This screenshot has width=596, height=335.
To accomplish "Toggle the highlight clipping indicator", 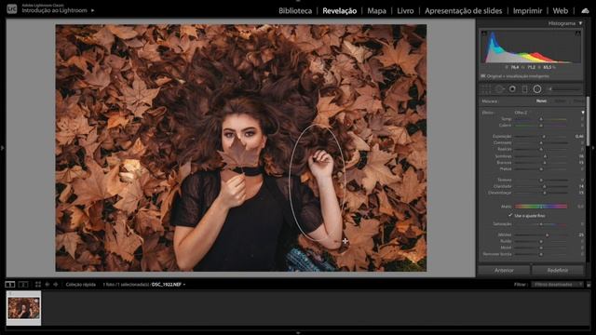I will point(577,33).
